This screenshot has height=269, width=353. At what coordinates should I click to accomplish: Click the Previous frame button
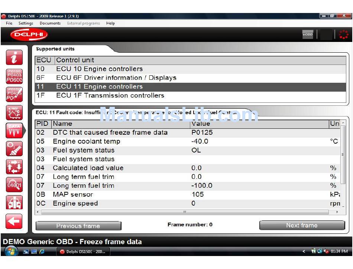click(78, 226)
